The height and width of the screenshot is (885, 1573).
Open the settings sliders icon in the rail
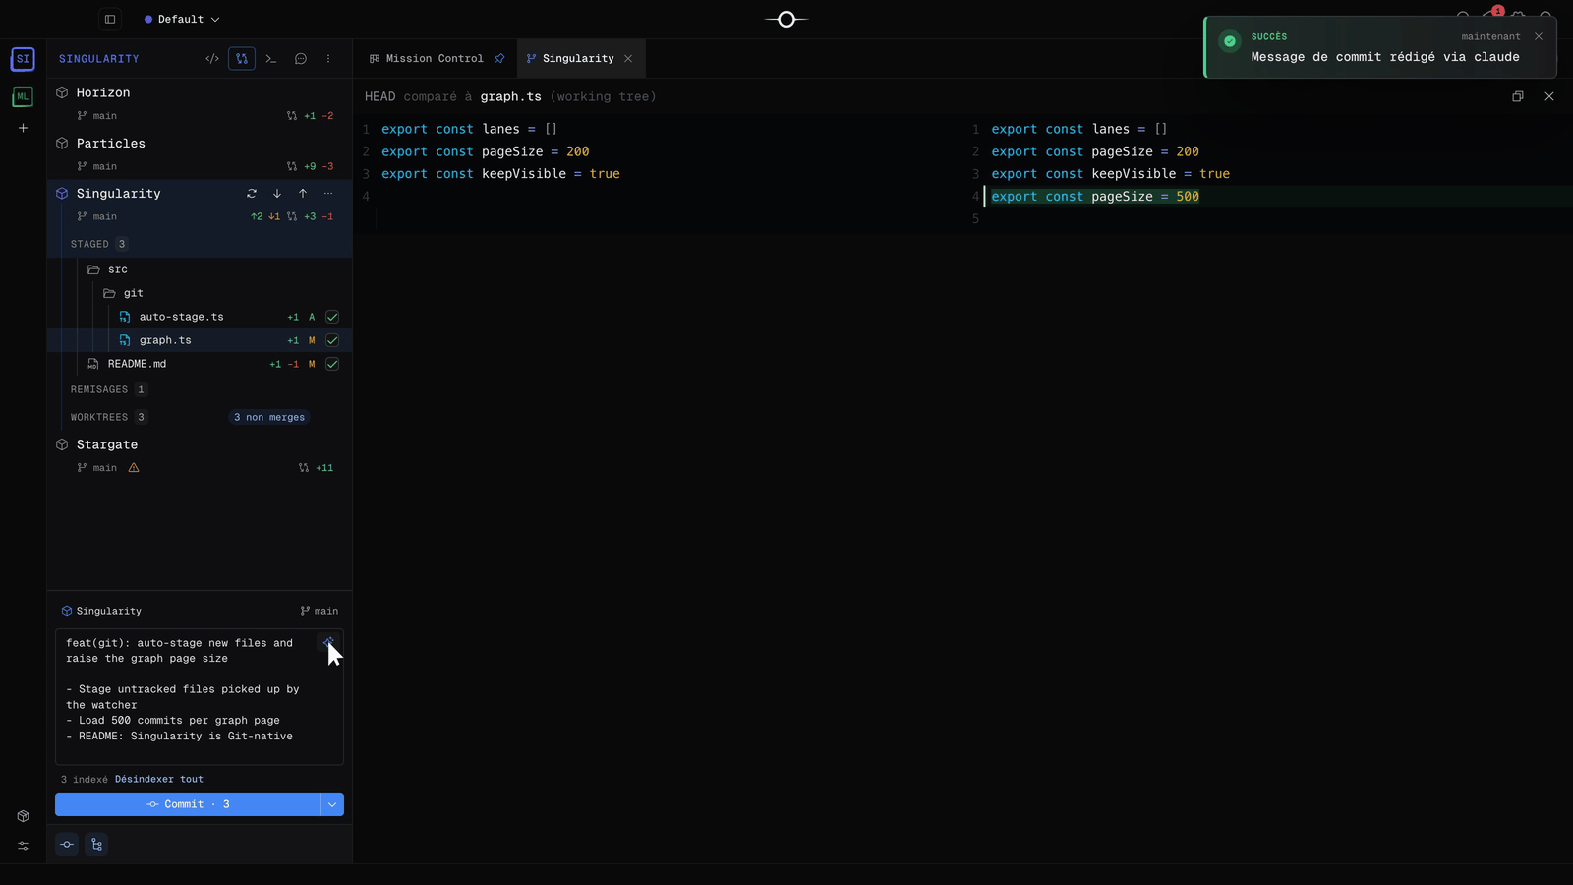coord(23,846)
